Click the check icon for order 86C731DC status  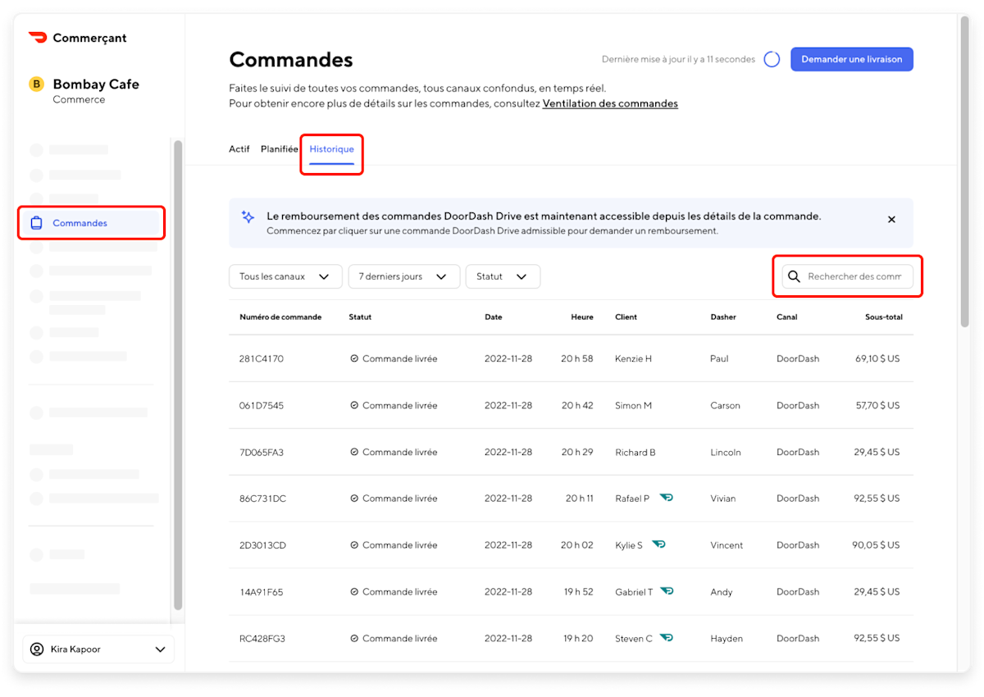354,498
